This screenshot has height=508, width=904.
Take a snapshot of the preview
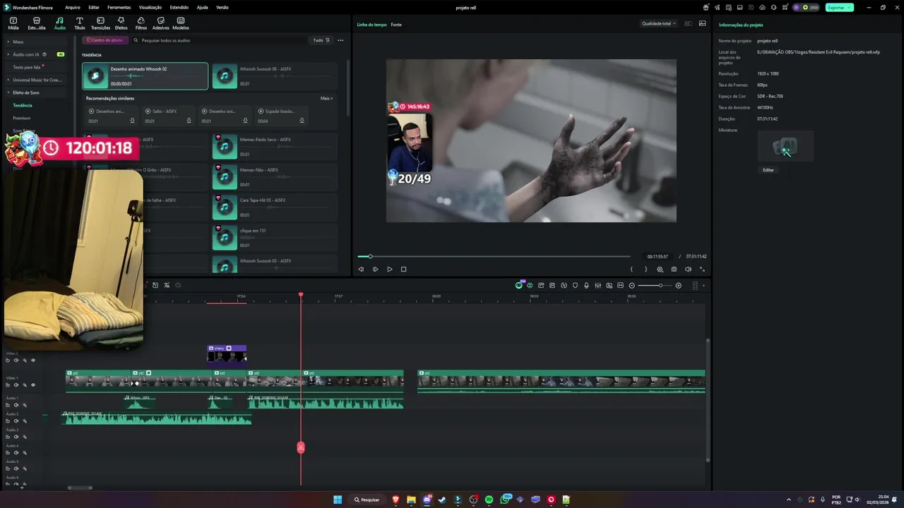pyautogui.click(x=674, y=269)
